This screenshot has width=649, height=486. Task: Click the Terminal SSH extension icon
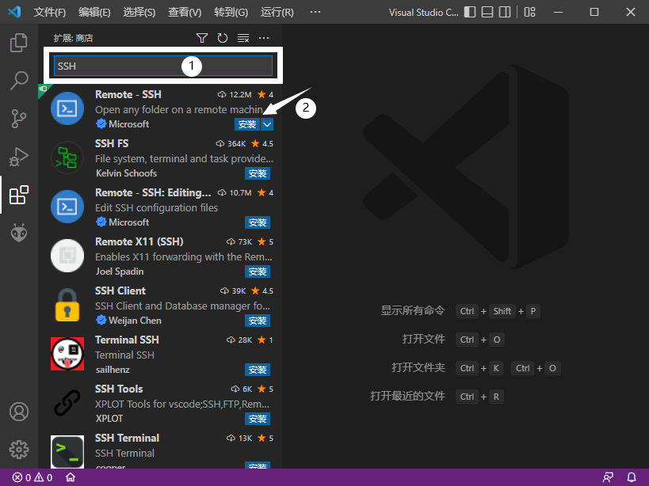click(x=67, y=354)
